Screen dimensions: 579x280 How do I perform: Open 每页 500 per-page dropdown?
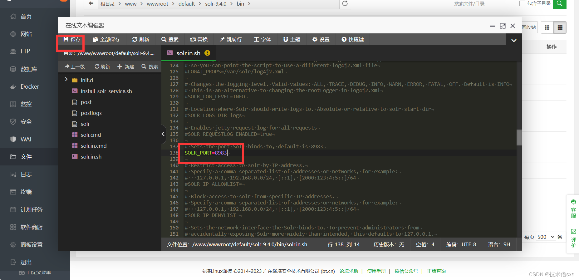point(546,237)
